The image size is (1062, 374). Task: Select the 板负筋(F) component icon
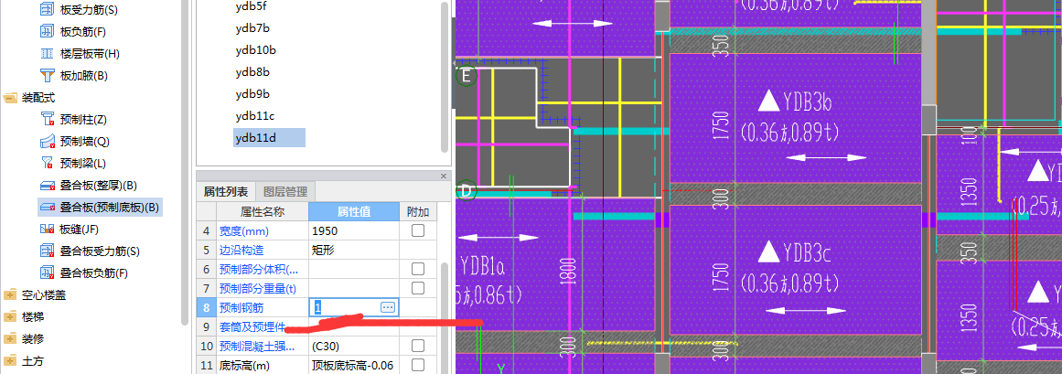47,32
